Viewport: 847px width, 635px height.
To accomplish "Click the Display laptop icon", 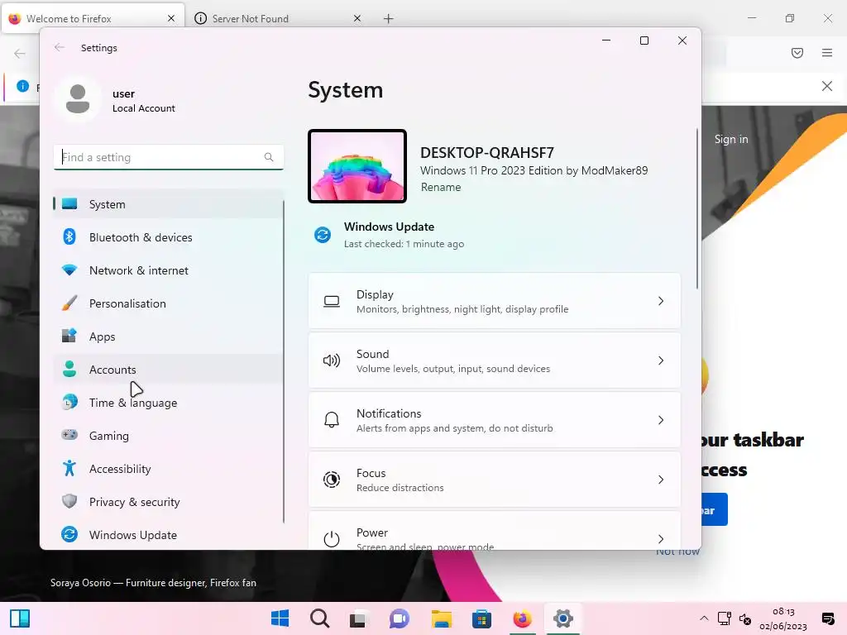I will [x=332, y=301].
